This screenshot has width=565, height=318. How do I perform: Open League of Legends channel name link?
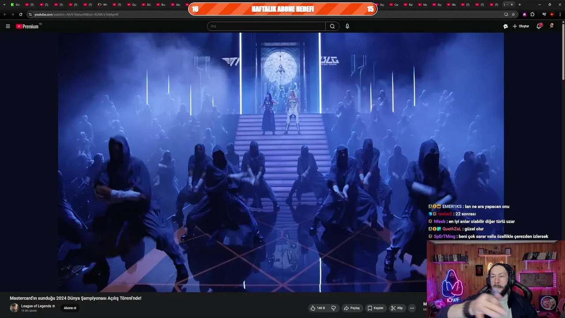click(x=36, y=306)
